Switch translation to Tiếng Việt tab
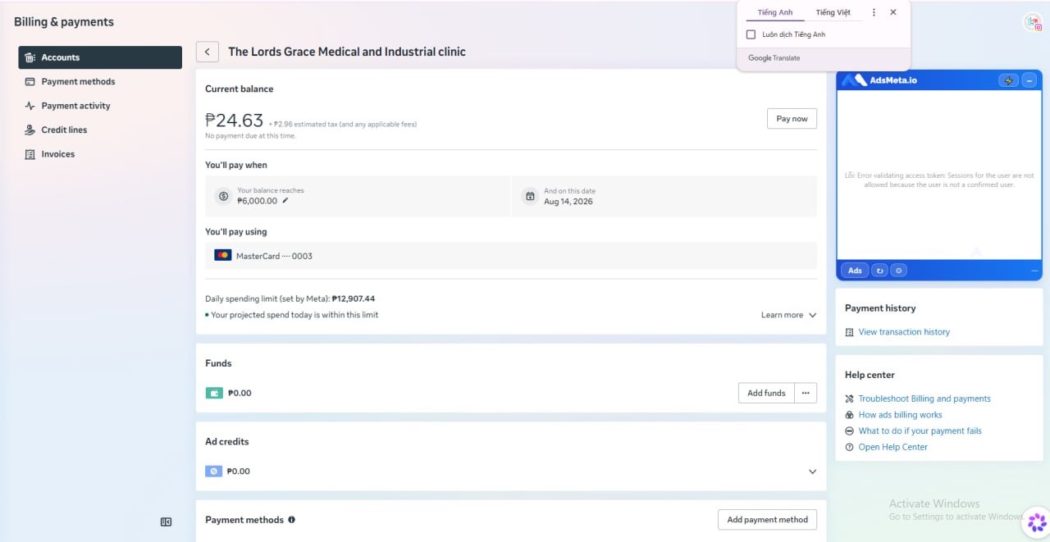The height and width of the screenshot is (542, 1050). coord(833,12)
